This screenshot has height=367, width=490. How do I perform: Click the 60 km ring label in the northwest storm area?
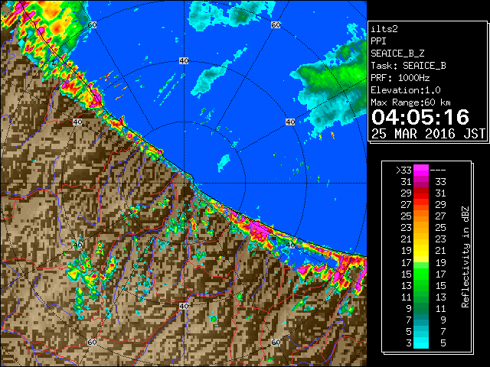92,24
